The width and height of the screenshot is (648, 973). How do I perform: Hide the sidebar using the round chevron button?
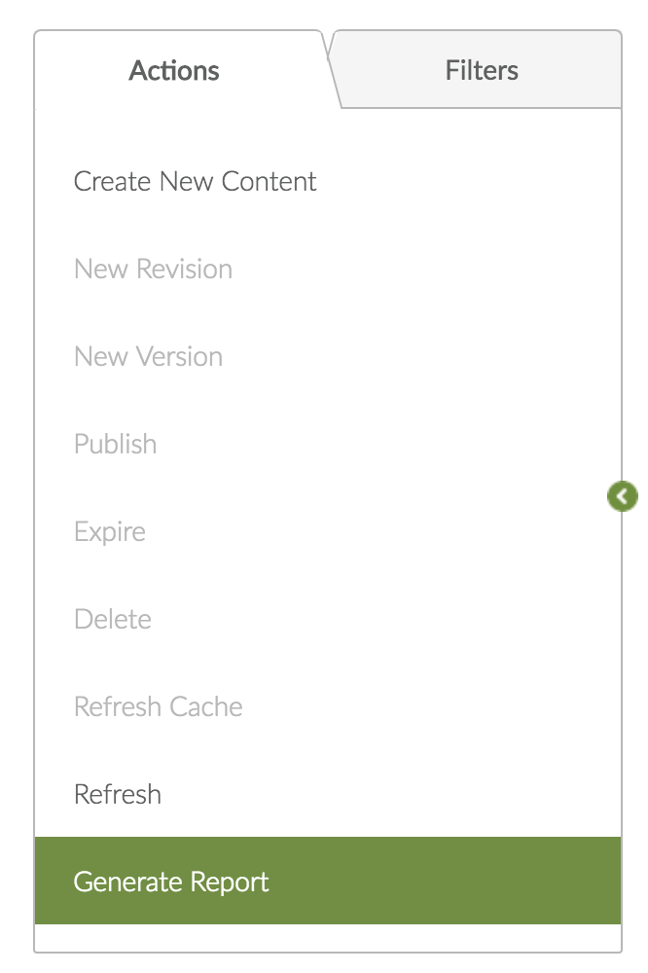pyautogui.click(x=622, y=497)
